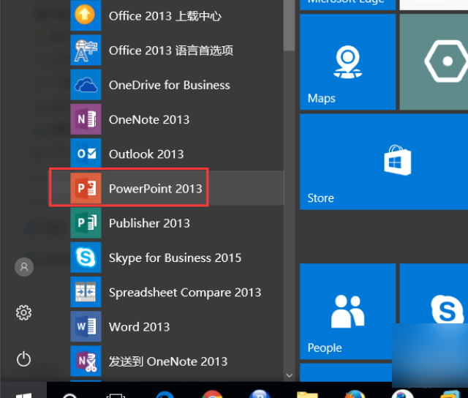Open OneDrive for Business cloud icon

click(x=86, y=85)
